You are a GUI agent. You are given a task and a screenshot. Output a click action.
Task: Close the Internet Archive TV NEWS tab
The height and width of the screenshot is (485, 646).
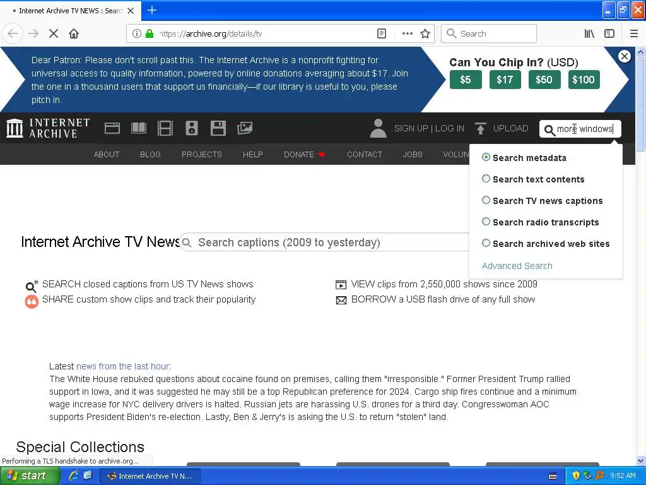click(131, 11)
